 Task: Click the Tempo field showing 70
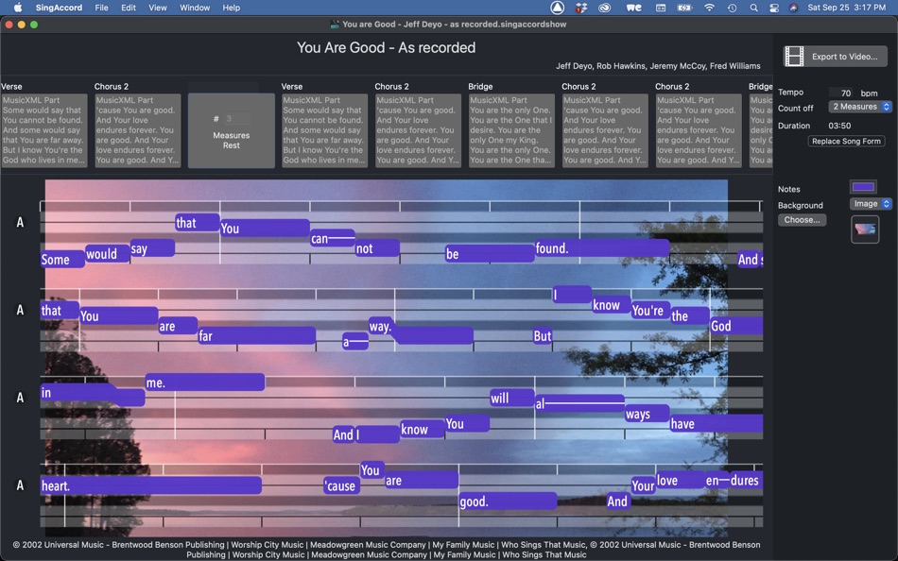[840, 93]
